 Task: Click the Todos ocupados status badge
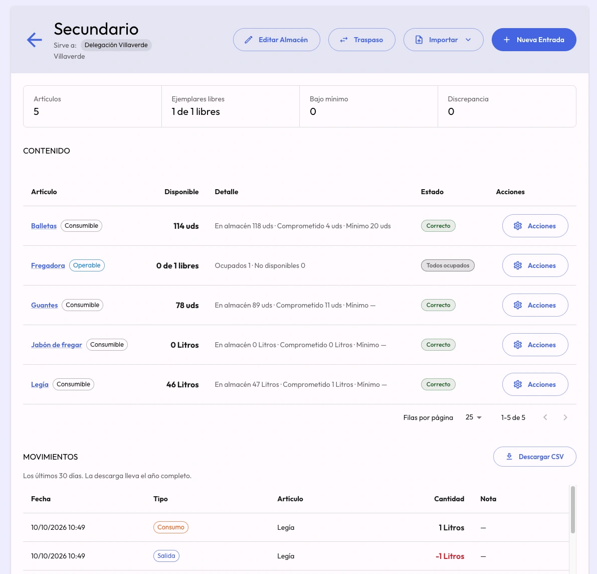click(448, 265)
